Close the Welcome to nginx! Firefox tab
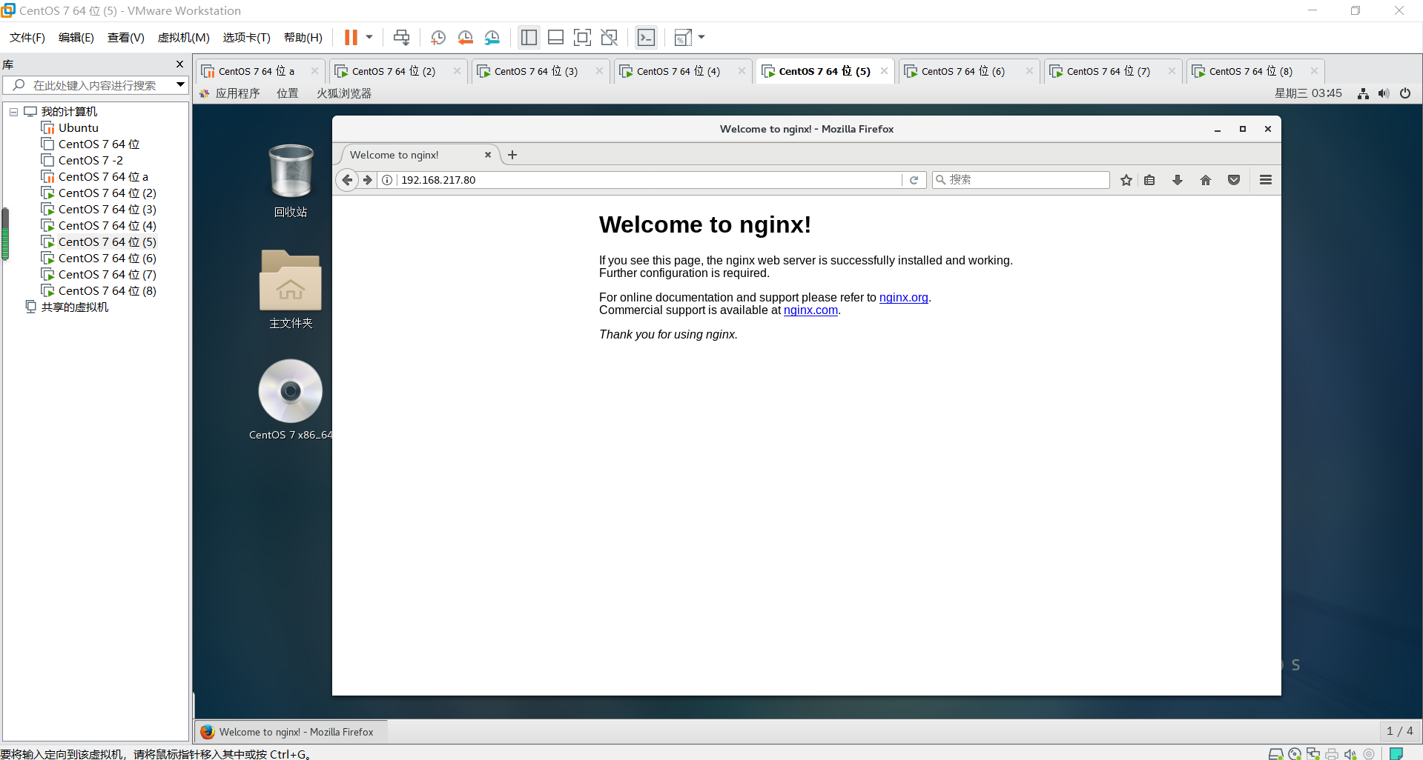The image size is (1423, 760). tap(488, 155)
